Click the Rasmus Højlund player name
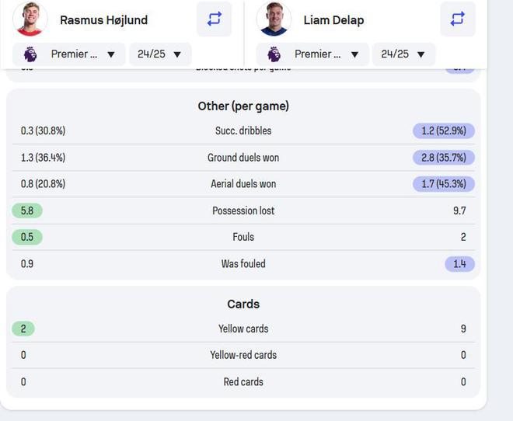 [103, 20]
